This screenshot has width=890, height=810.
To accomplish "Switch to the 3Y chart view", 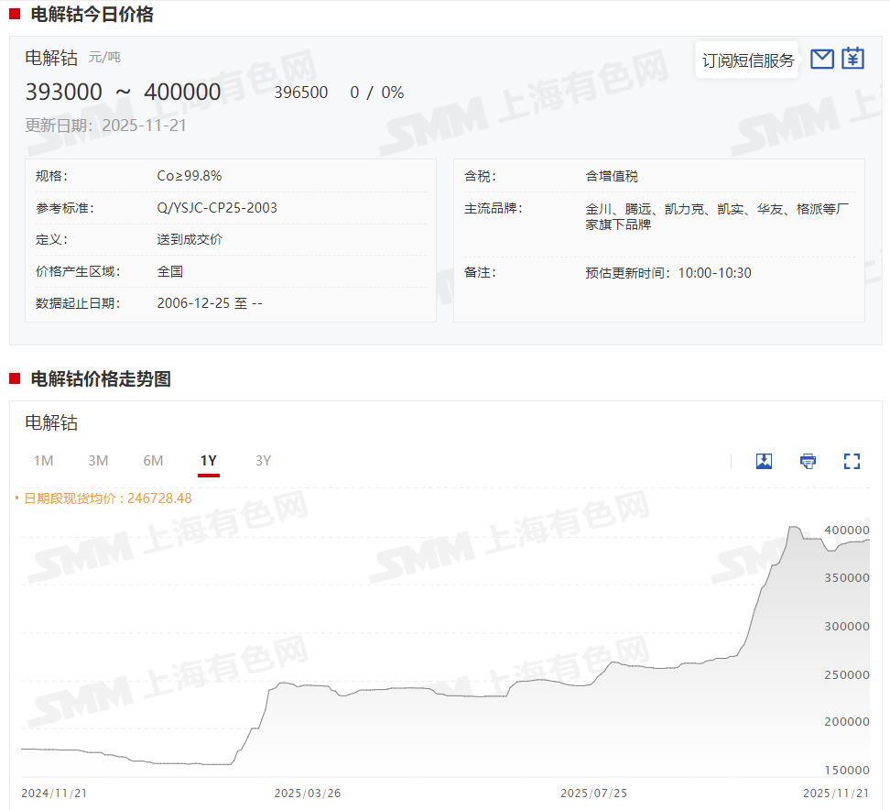I will pos(263,460).
